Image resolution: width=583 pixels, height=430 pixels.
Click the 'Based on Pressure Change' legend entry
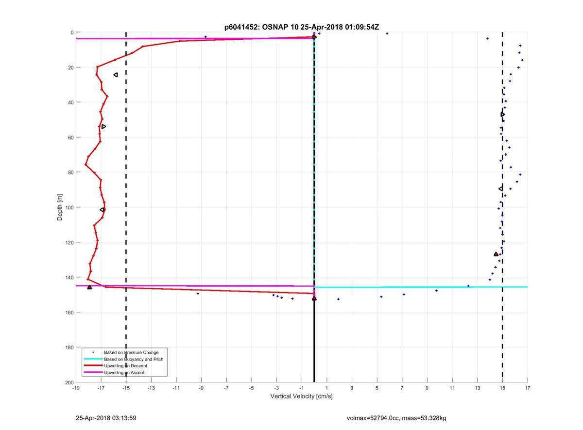pos(131,352)
